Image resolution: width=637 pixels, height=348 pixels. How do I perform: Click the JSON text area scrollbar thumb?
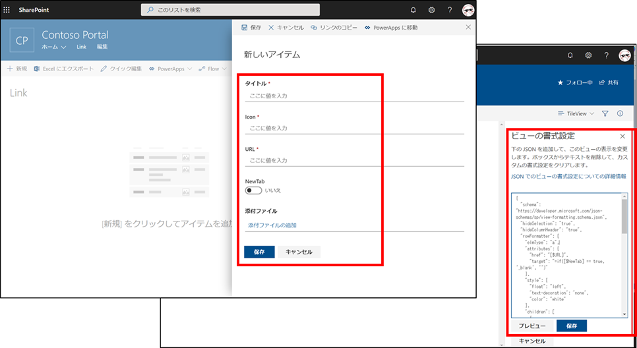coord(625,216)
